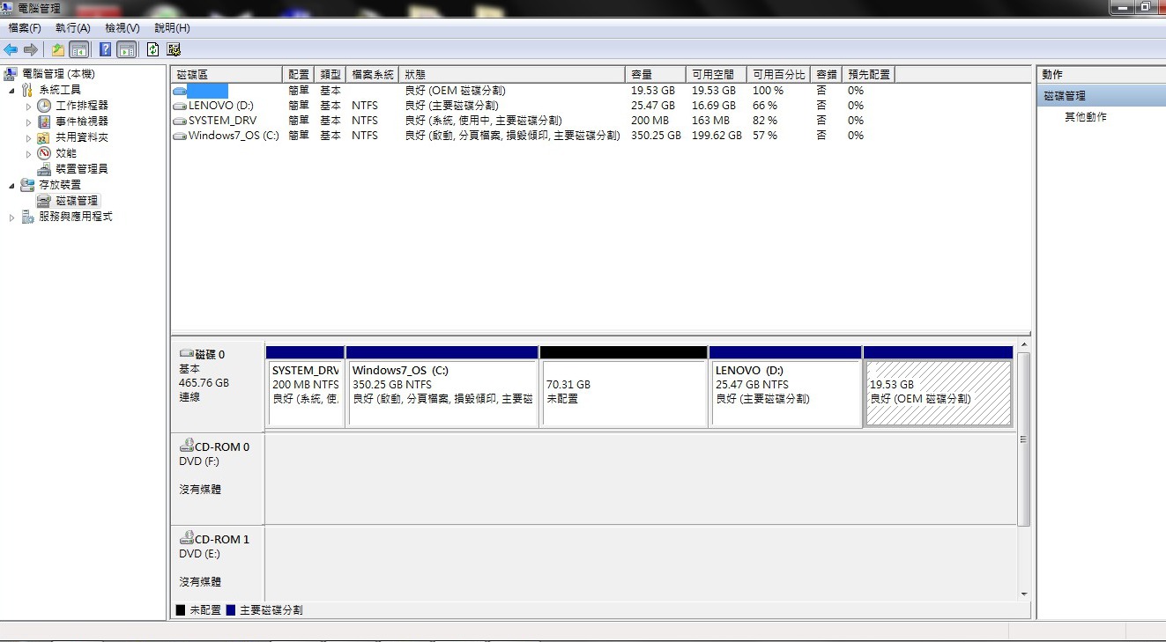Click the 系統工具 tools icon
Image resolution: width=1166 pixels, height=642 pixels.
[x=27, y=90]
